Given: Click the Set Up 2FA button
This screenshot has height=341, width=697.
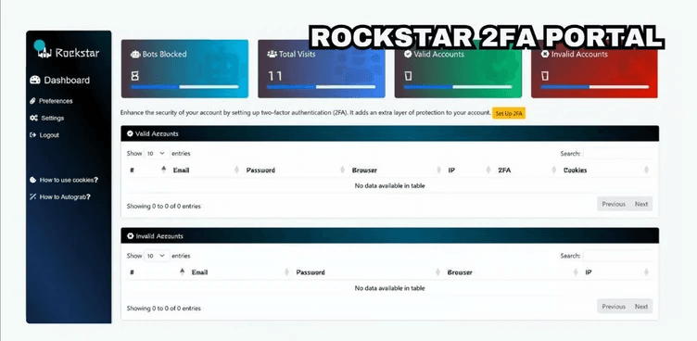Looking at the screenshot, I should pyautogui.click(x=509, y=113).
